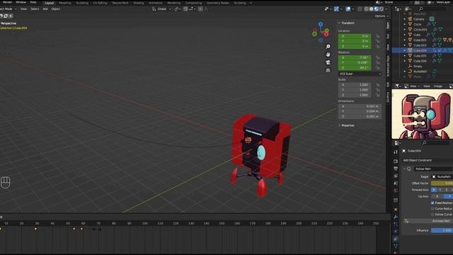Open the XYZ Euler rotation mode dropdown

(x=360, y=74)
